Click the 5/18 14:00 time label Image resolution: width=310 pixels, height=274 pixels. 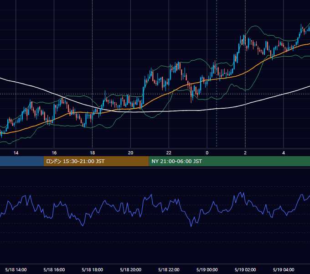tap(16, 269)
